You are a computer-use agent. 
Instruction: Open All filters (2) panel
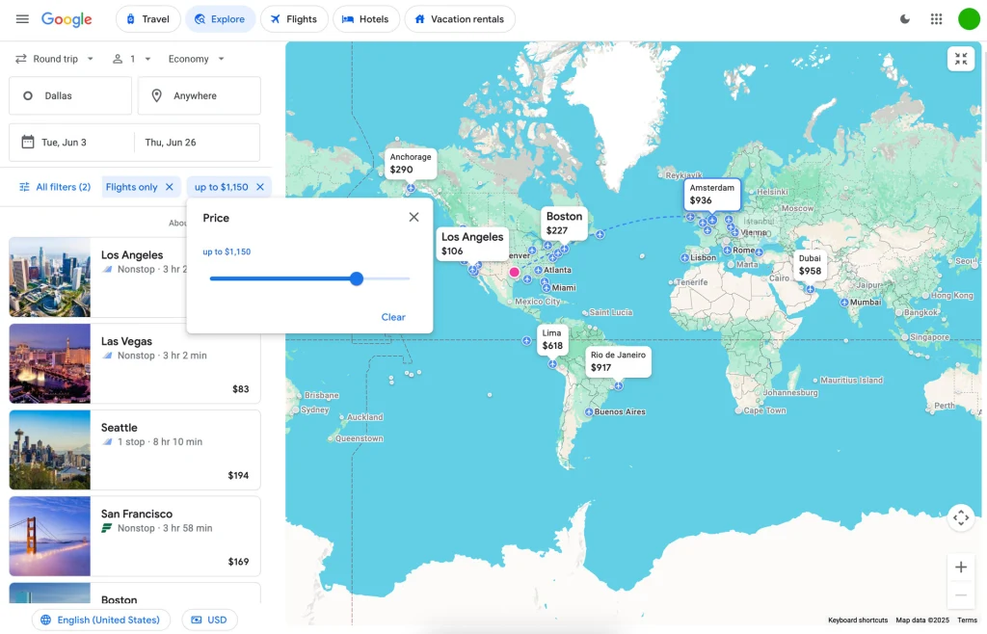(x=54, y=187)
